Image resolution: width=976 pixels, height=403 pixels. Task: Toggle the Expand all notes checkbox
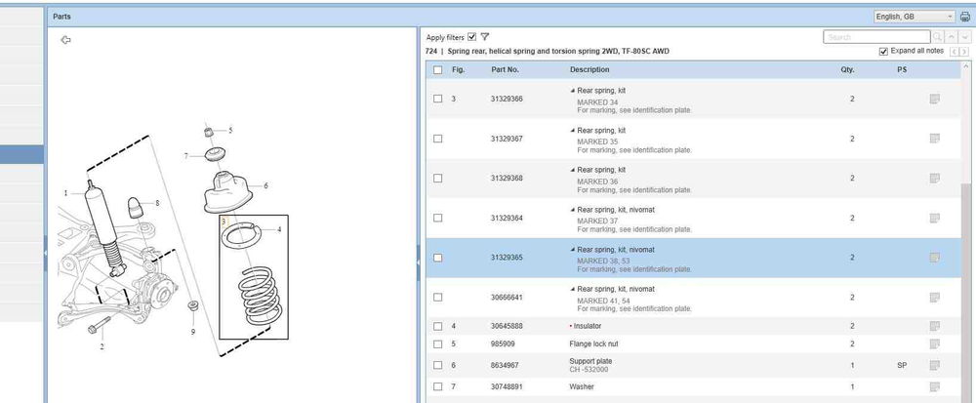click(x=884, y=51)
